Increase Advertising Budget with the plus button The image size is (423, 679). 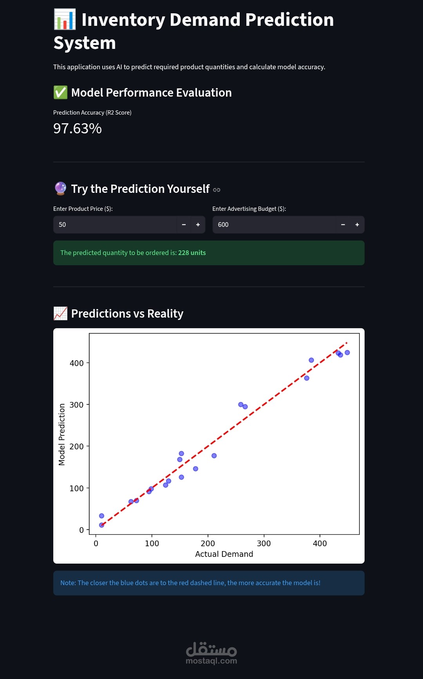(357, 225)
